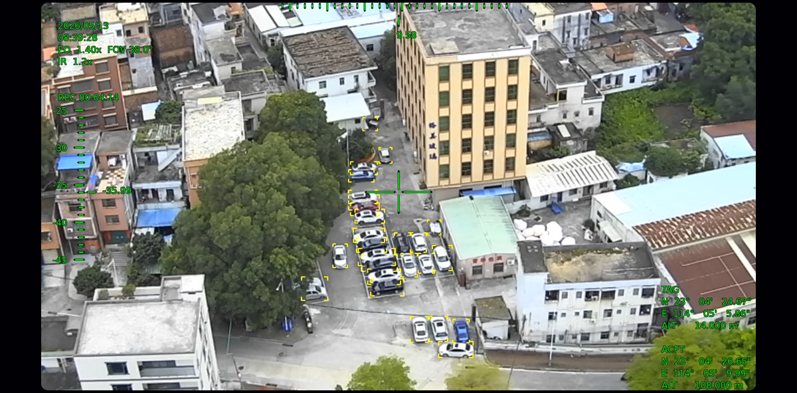Click the REC 00:04:14 recording timer

coord(88,97)
